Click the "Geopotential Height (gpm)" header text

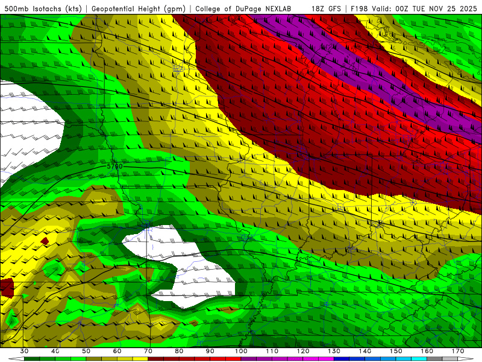(139, 8)
